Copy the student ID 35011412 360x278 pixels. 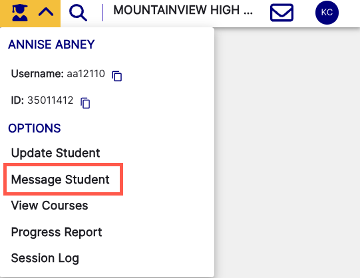pos(85,103)
